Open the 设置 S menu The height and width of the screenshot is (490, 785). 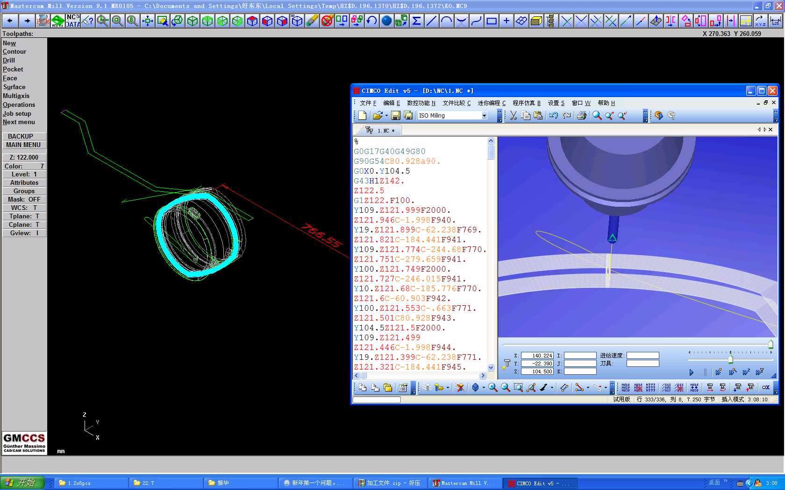tap(556, 103)
